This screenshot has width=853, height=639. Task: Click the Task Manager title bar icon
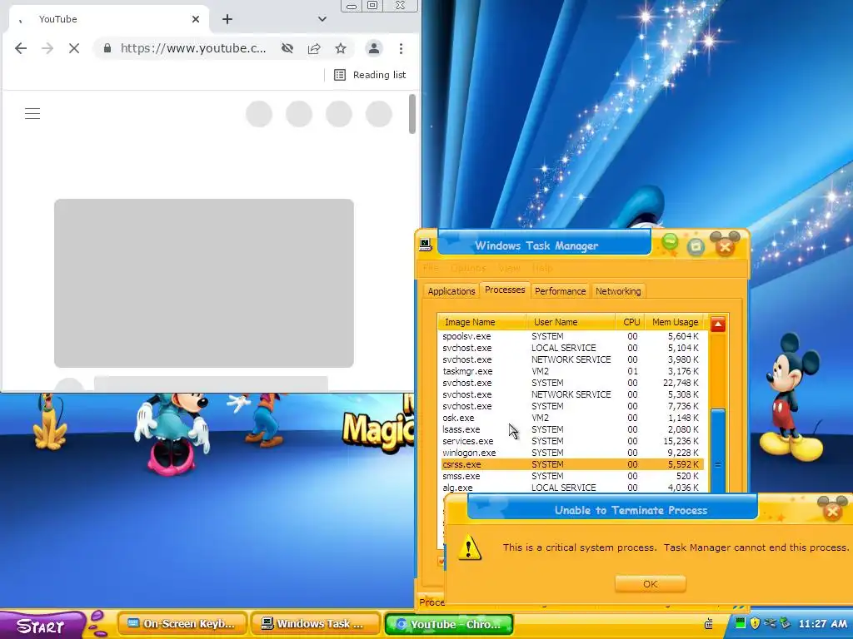coord(426,245)
